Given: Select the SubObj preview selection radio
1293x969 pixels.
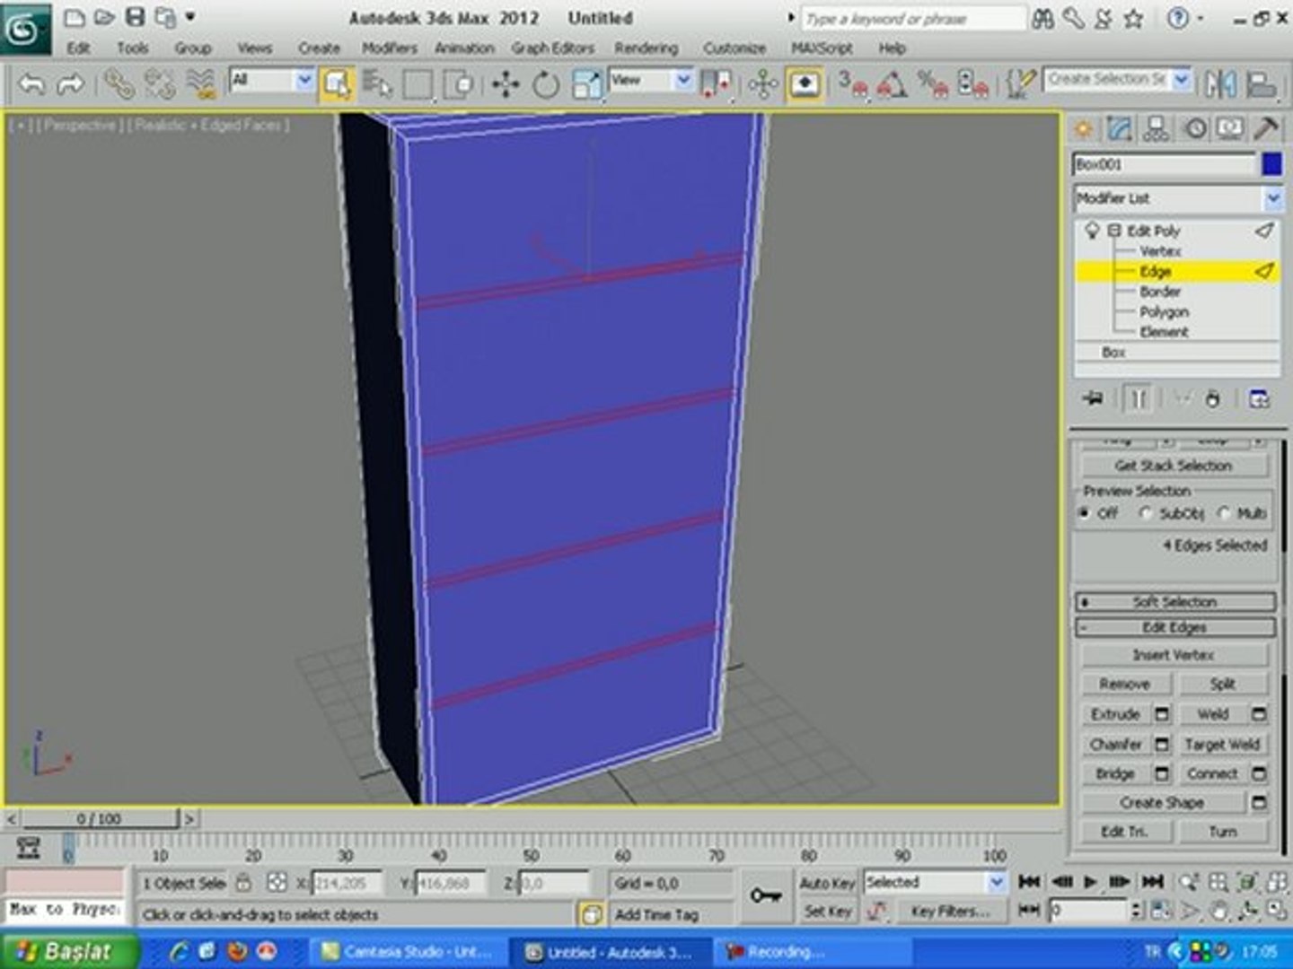Looking at the screenshot, I should [1146, 513].
